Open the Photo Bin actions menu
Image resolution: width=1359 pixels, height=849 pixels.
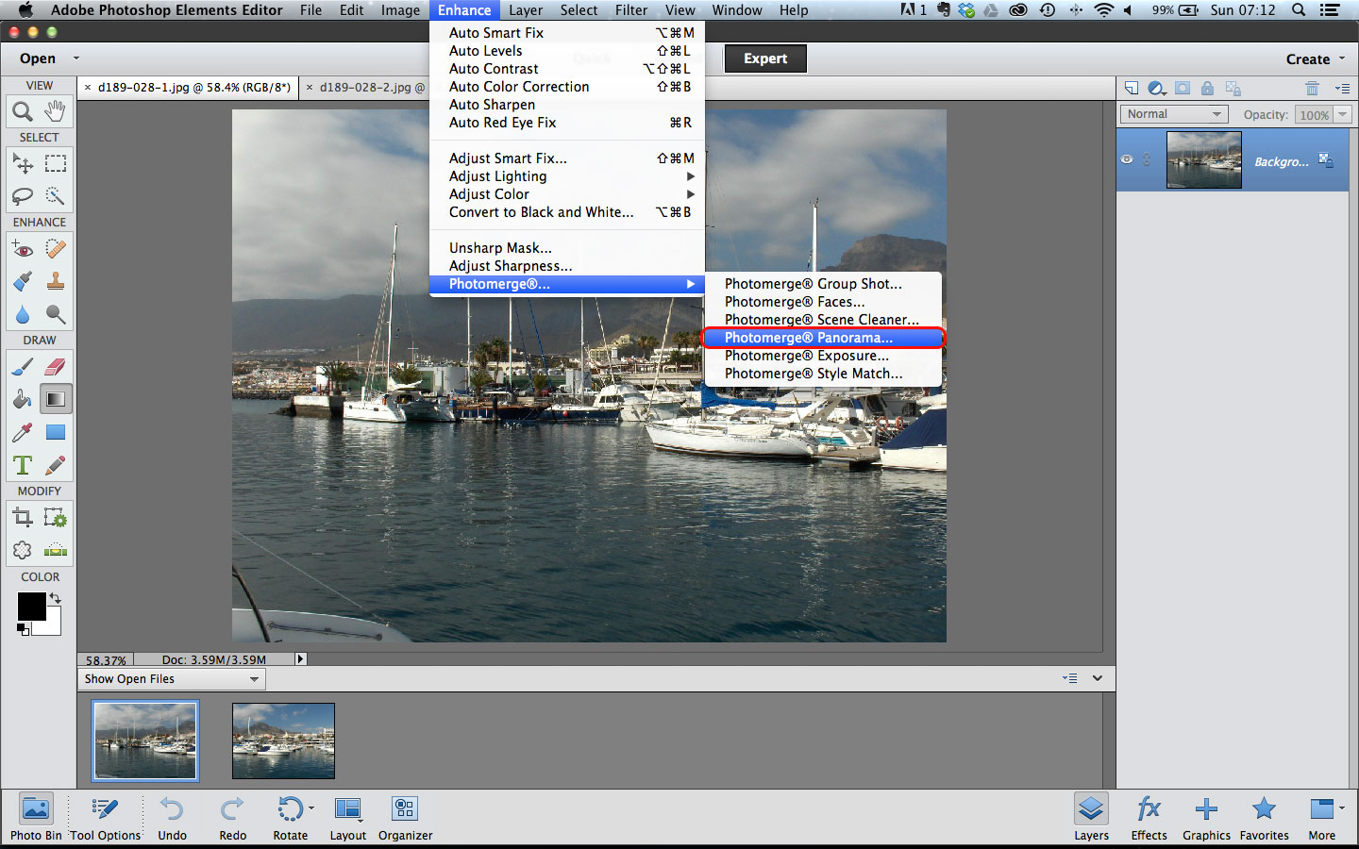[x=1069, y=678]
